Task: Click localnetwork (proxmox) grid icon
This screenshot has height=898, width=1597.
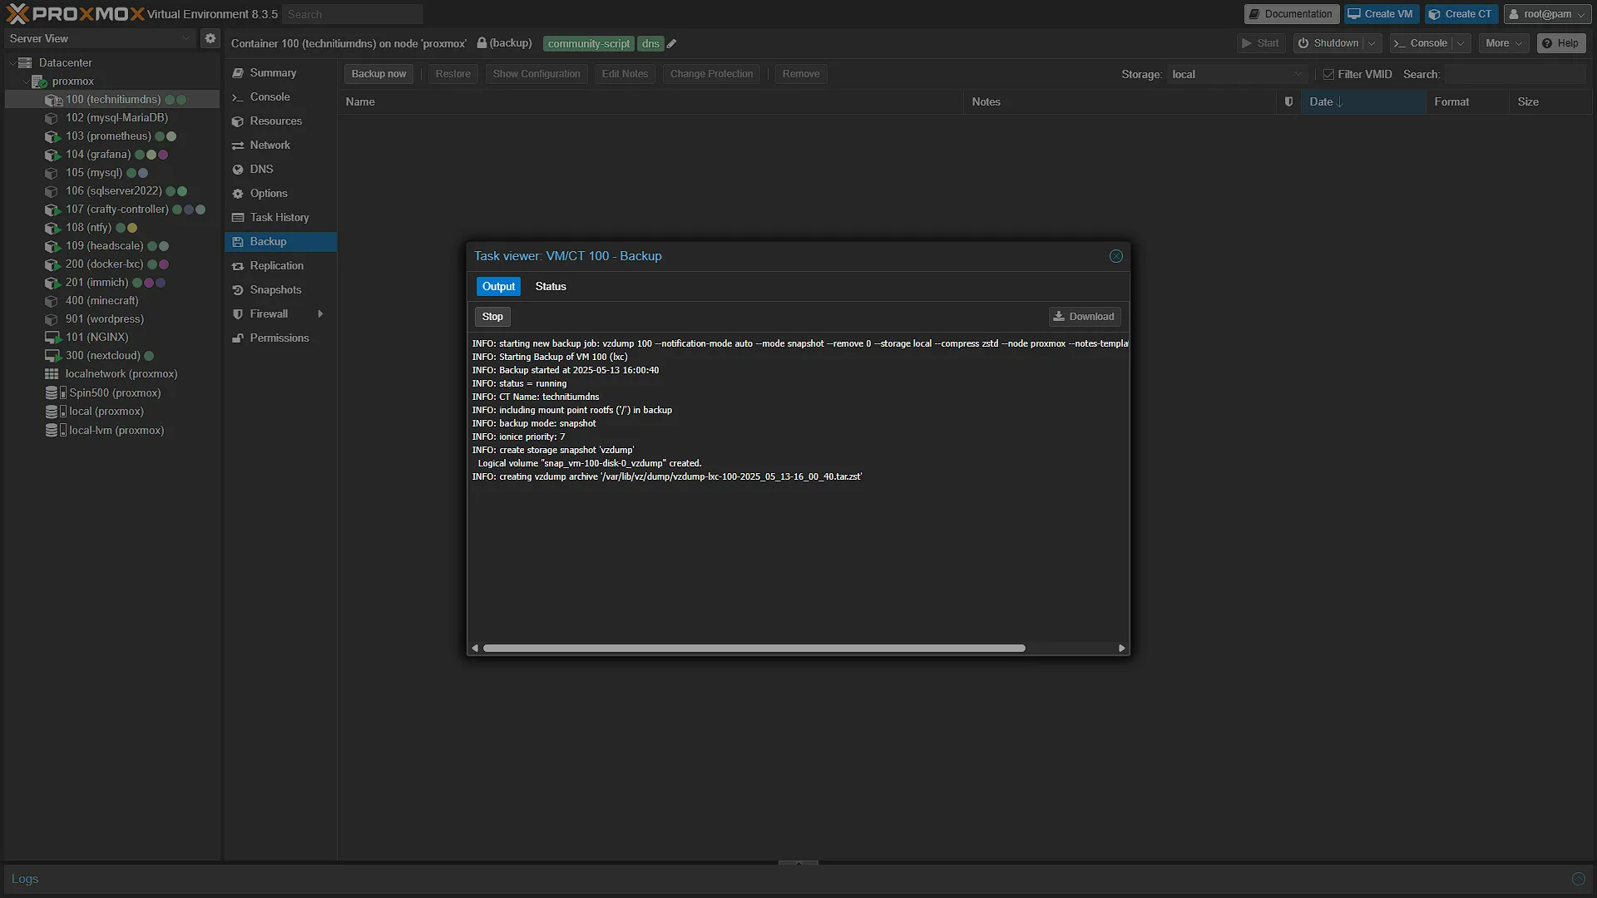Action: click(52, 374)
